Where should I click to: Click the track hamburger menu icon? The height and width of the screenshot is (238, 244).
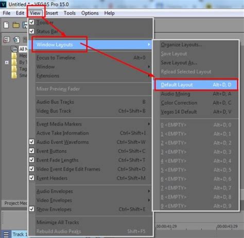tap(6, 234)
